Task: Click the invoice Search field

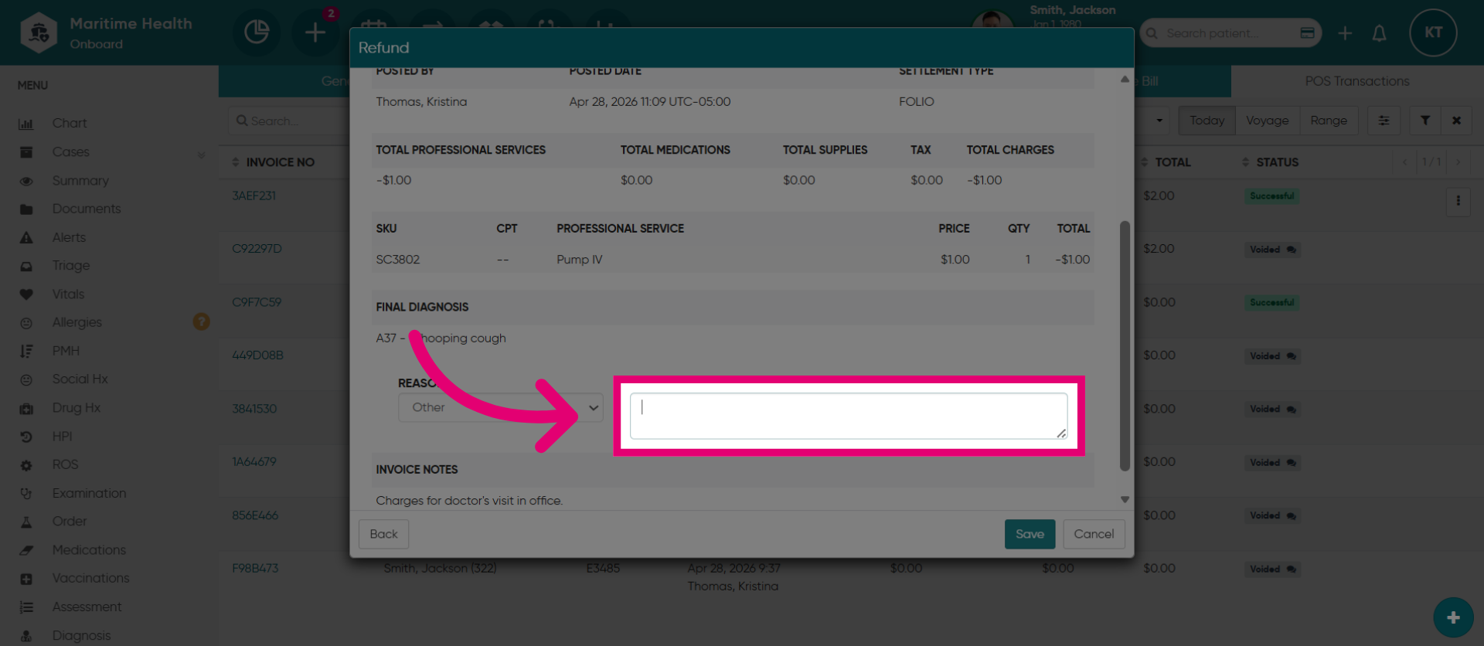Action: click(289, 121)
